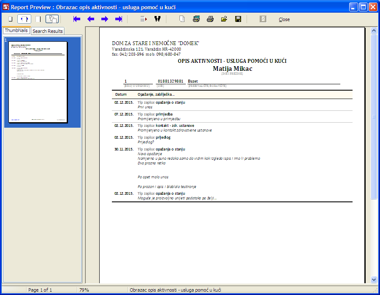Screen dimensions: 380x295
Task: Go to previous page arrow
Action: [x=90, y=19]
